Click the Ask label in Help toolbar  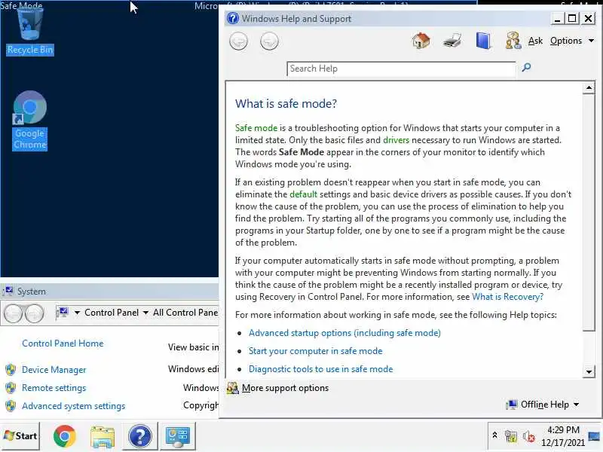click(x=535, y=41)
